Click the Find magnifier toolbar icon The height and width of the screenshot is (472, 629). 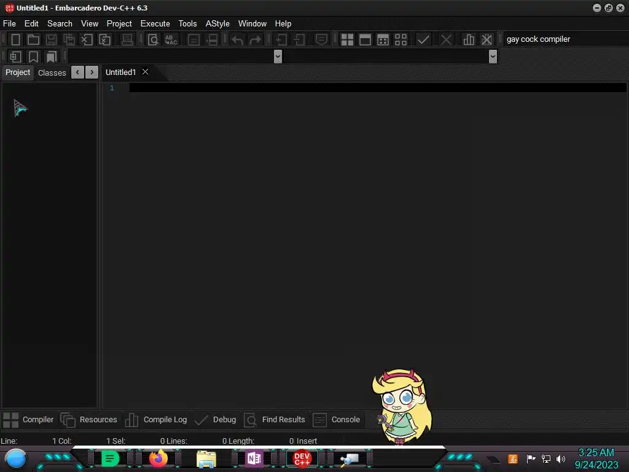[x=153, y=39]
